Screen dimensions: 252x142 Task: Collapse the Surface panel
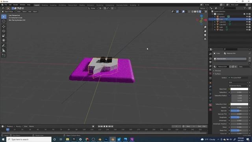tap(218, 74)
